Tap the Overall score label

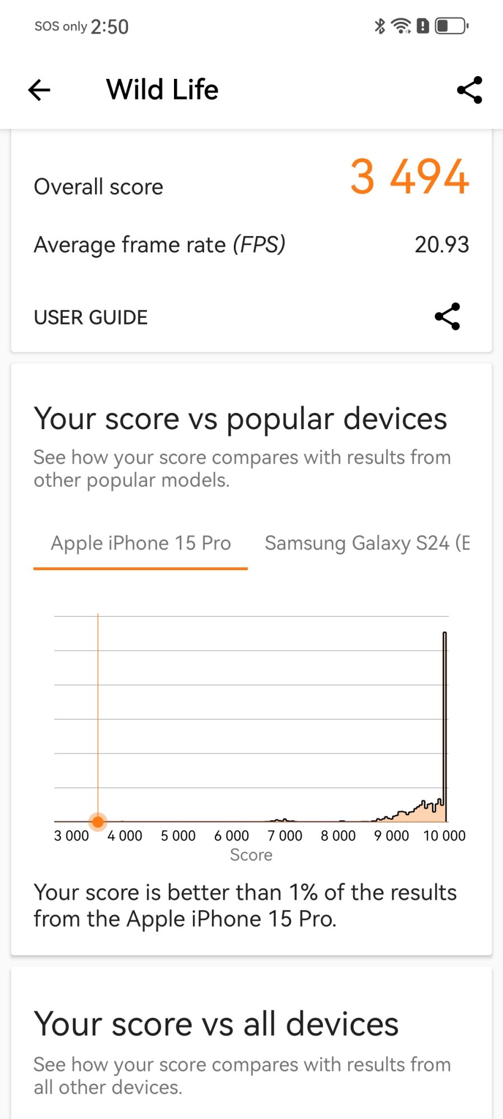click(98, 187)
